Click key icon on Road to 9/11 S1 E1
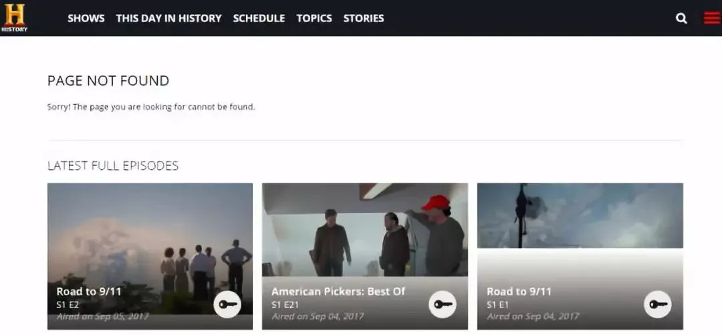 (x=657, y=304)
